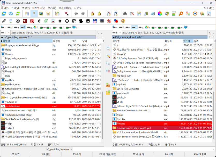Select drive d in left drive bar
Image resolution: width=216 pixels, height=157 pixels.
pyautogui.click(x=10, y=27)
